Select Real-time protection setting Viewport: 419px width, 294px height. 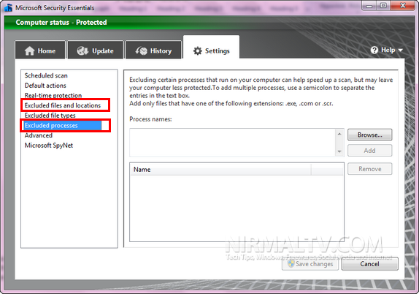pos(53,95)
